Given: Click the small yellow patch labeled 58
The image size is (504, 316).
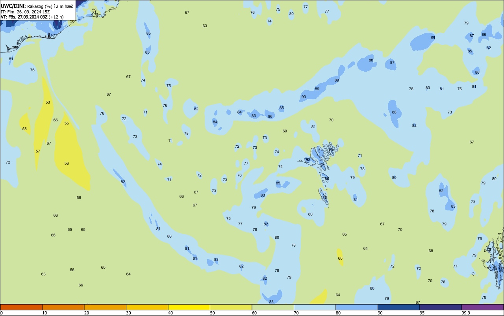Looking at the screenshot, I should [25, 124].
